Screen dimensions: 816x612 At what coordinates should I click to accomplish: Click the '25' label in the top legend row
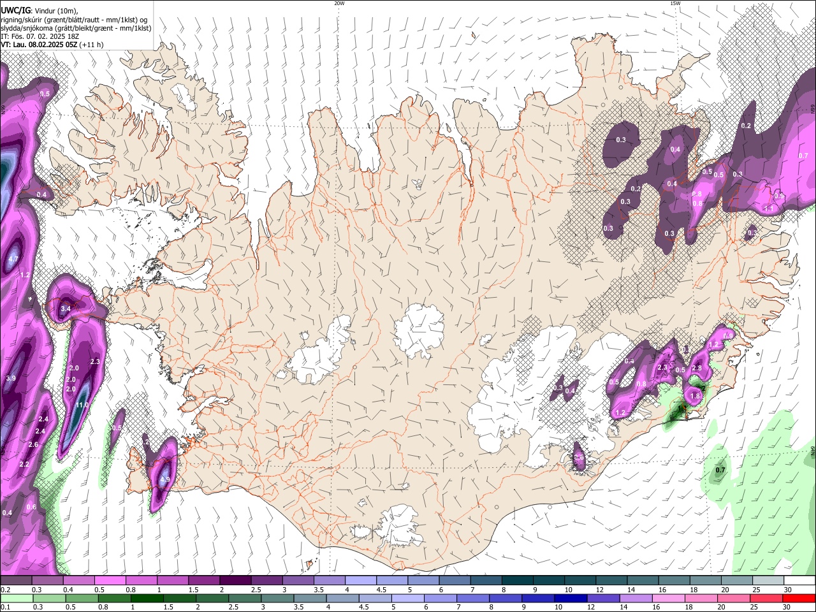pos(756,590)
